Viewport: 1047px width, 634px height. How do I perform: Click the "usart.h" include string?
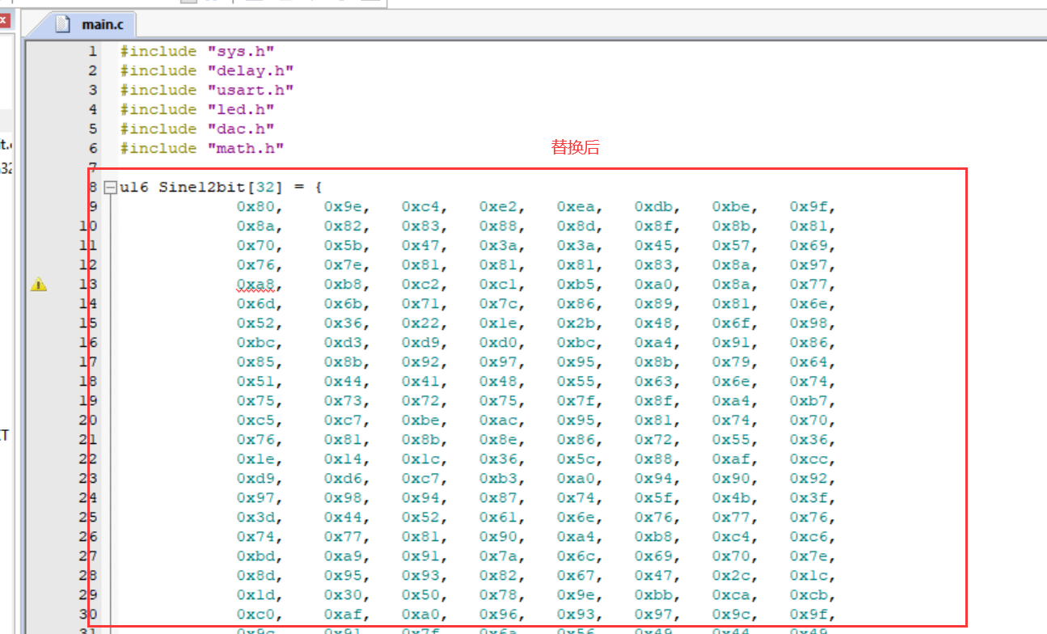tap(249, 91)
